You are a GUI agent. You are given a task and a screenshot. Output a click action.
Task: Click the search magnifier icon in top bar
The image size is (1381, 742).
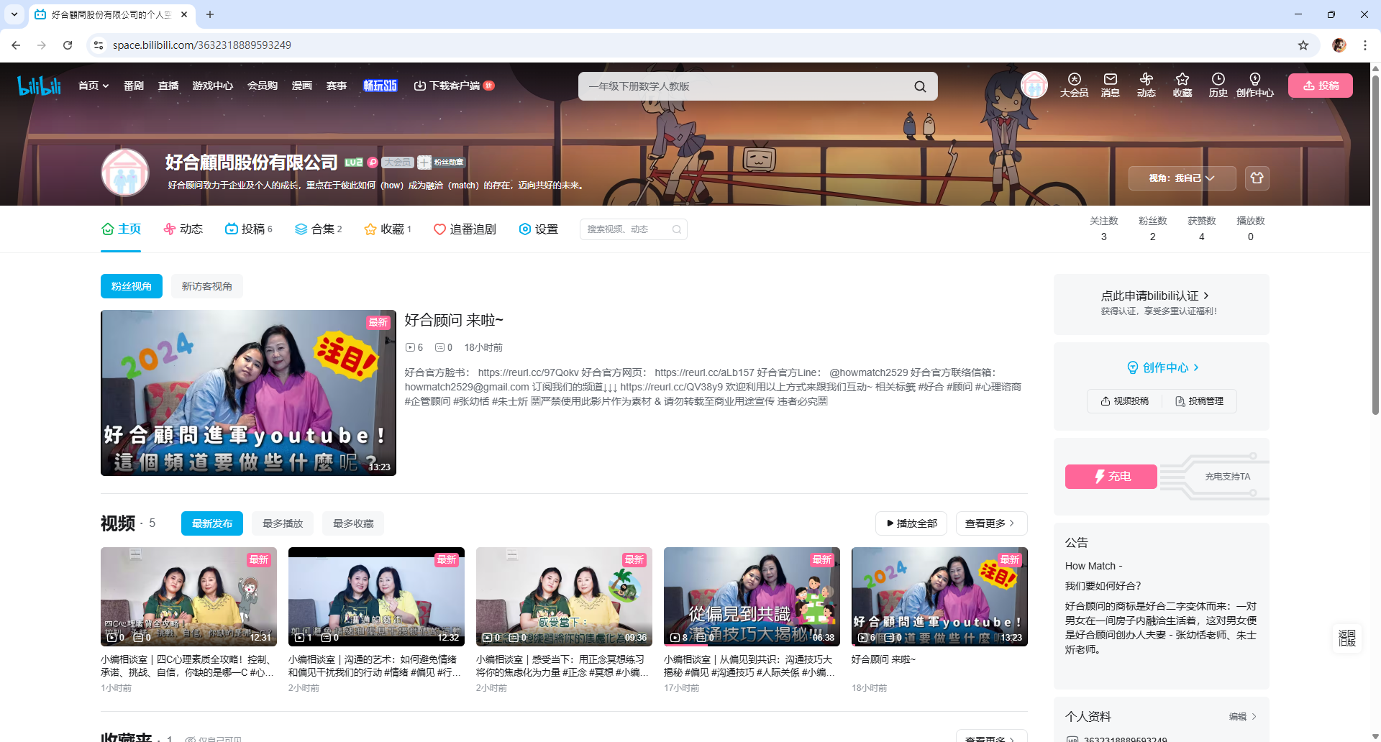(920, 86)
